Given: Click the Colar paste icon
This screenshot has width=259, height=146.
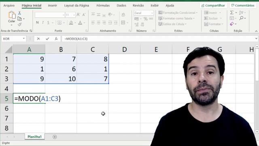Looking at the screenshot, I should click(12, 15).
